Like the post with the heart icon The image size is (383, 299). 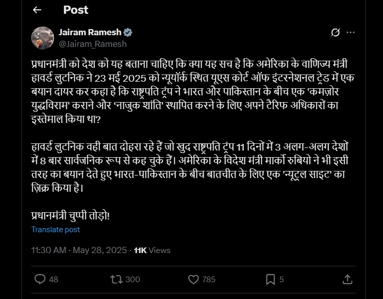click(x=193, y=279)
